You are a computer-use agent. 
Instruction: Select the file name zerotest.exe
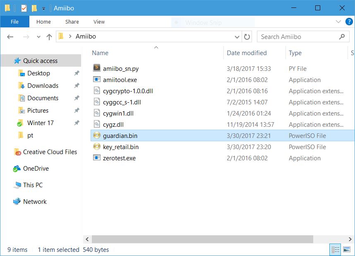119,158
